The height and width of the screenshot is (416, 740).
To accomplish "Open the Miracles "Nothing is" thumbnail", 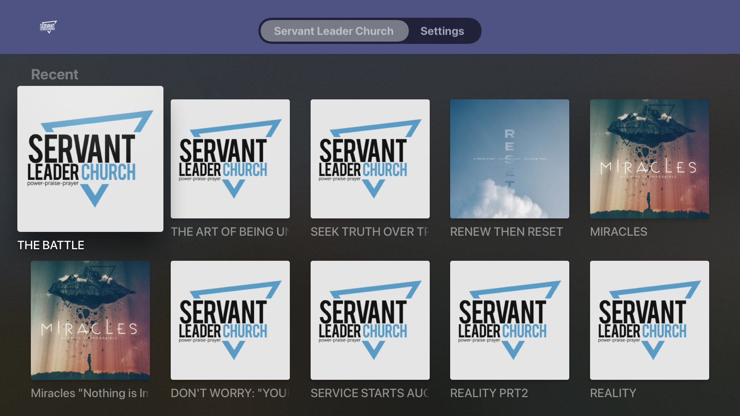I will 90,320.
